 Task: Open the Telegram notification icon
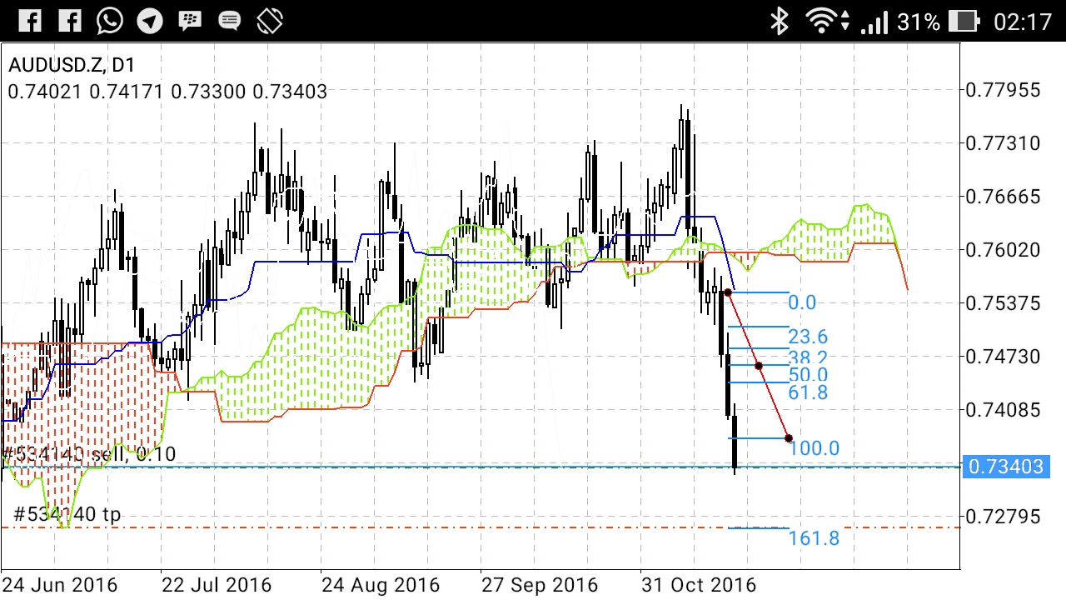coord(150,21)
